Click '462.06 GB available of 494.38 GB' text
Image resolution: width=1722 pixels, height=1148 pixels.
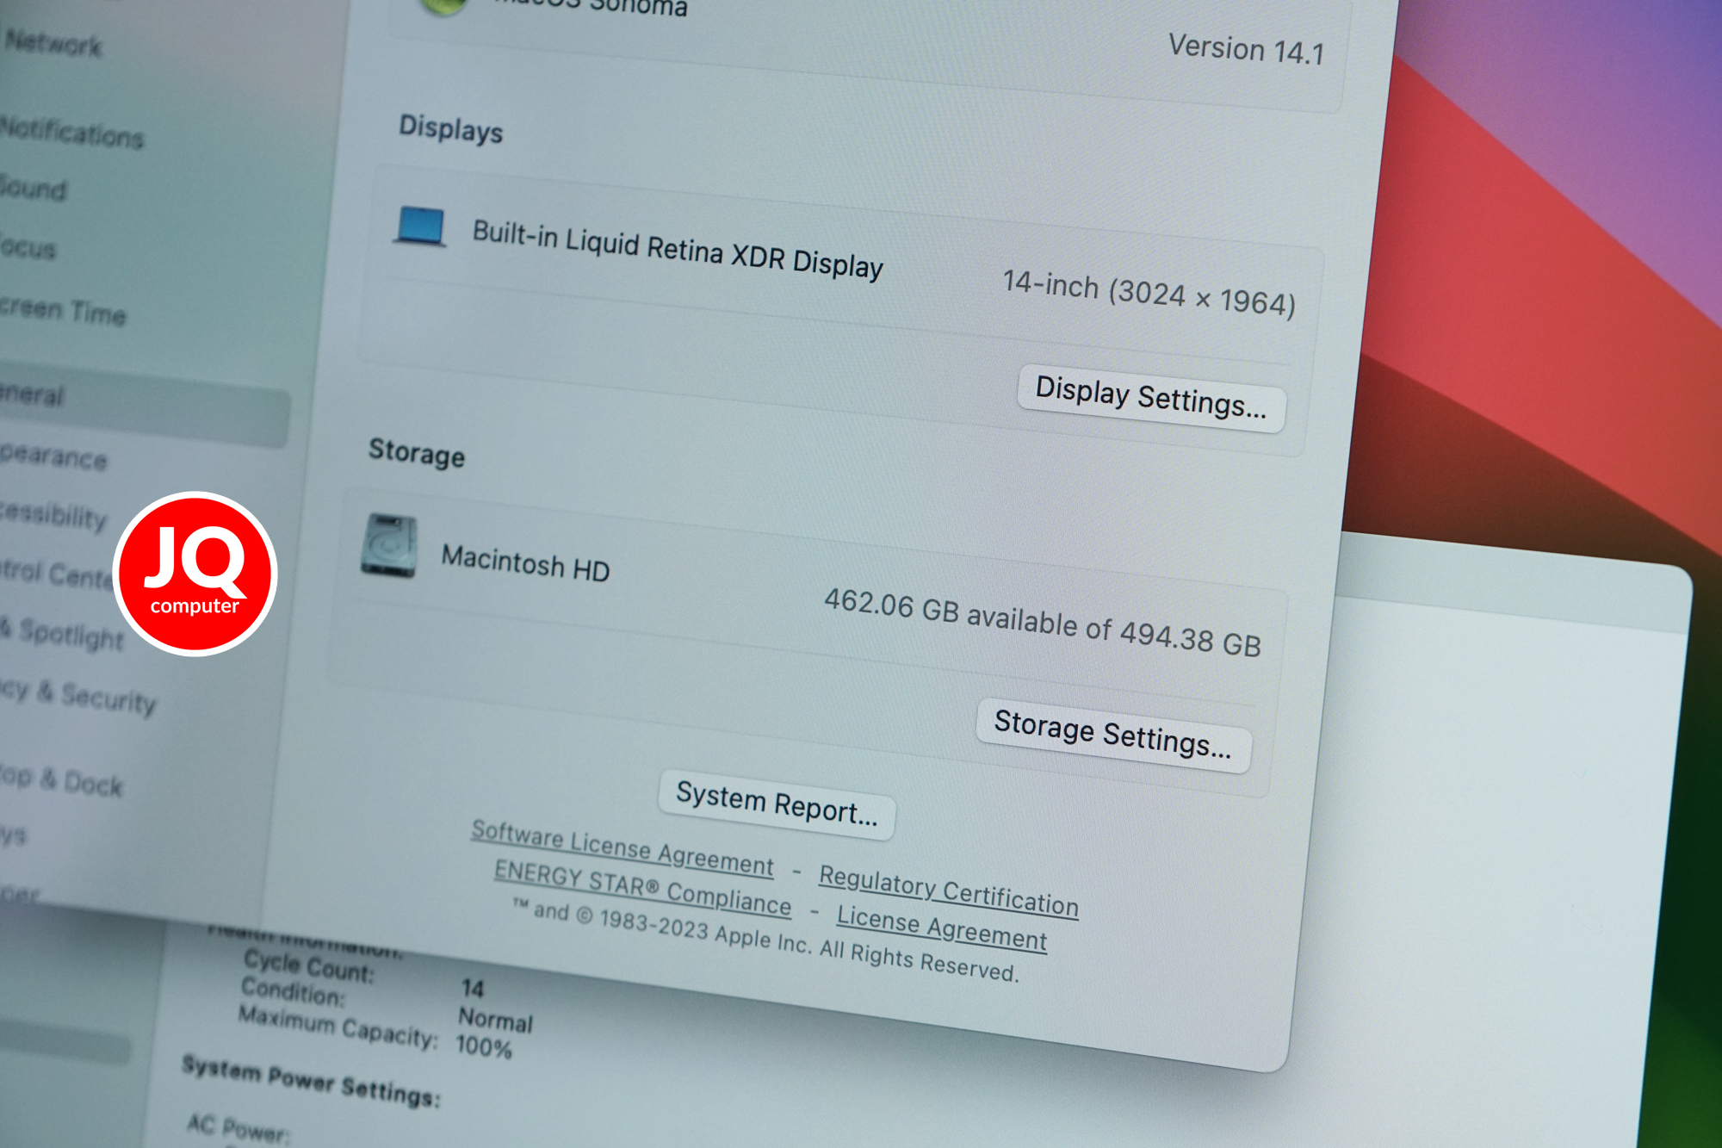click(x=1043, y=622)
